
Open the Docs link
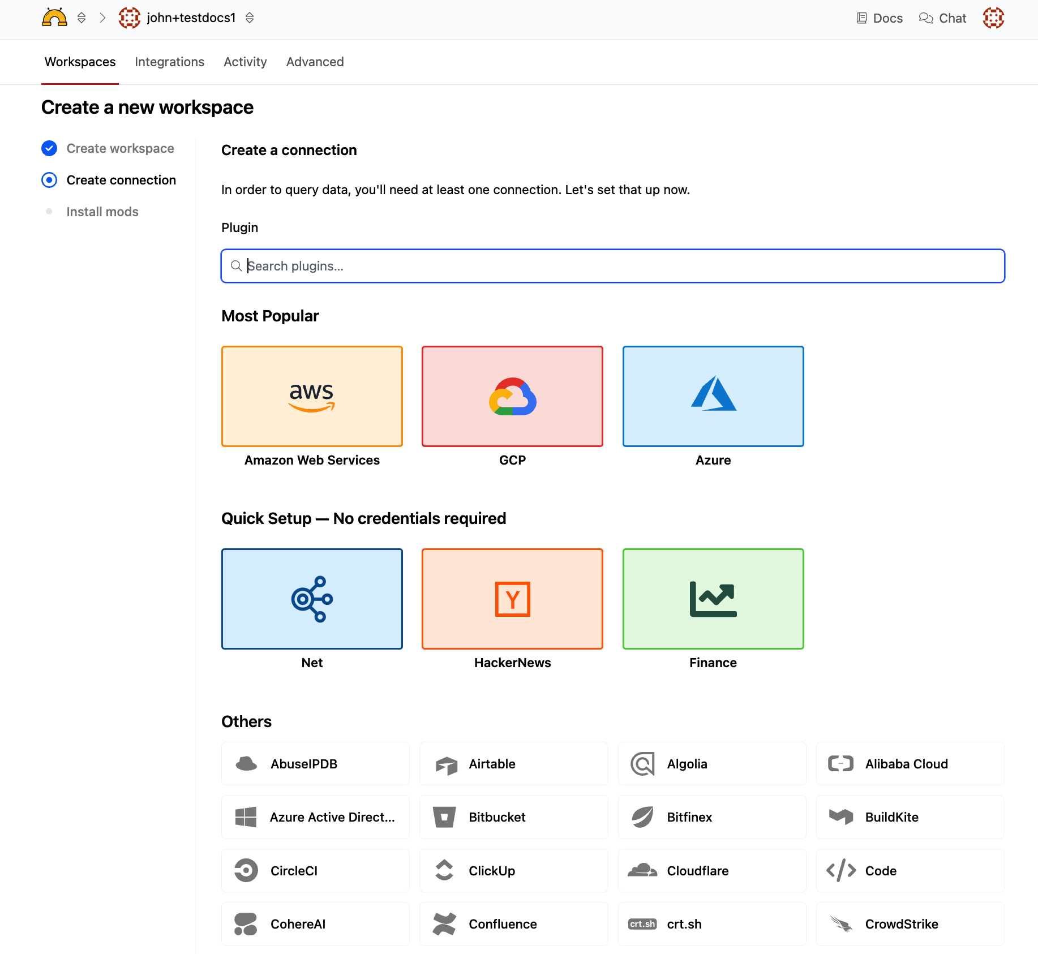(x=880, y=18)
